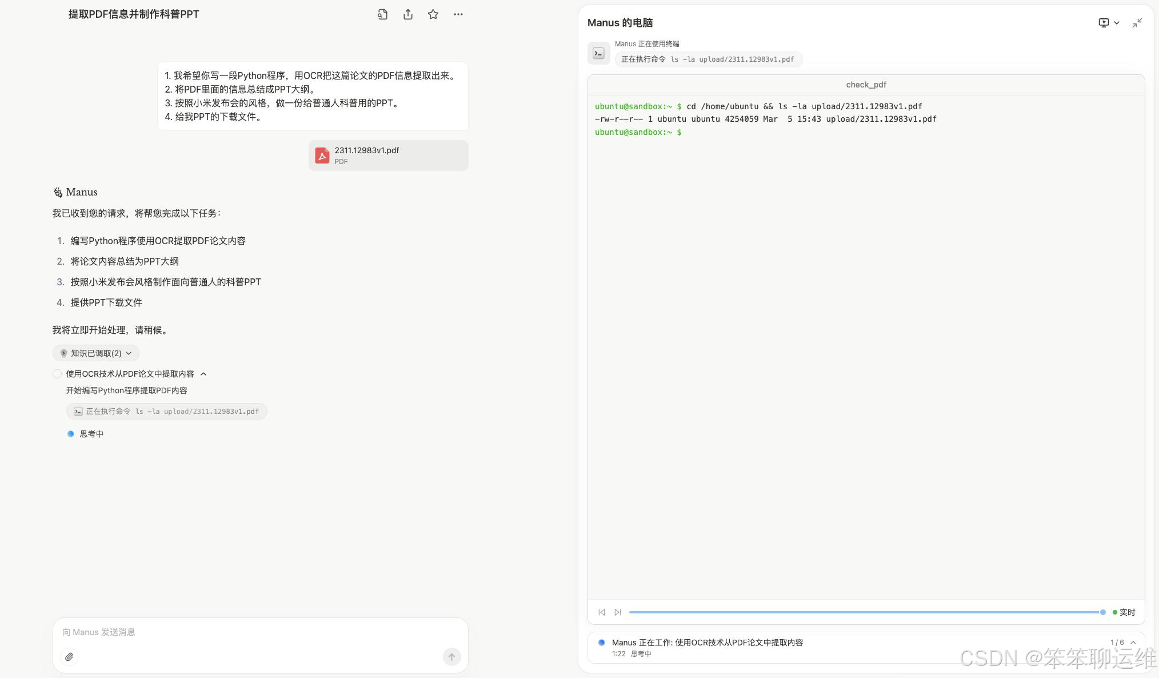Viewport: 1159px width, 678px height.
Task: Open the 2311.12983v1.pdf attachment
Action: click(388, 155)
